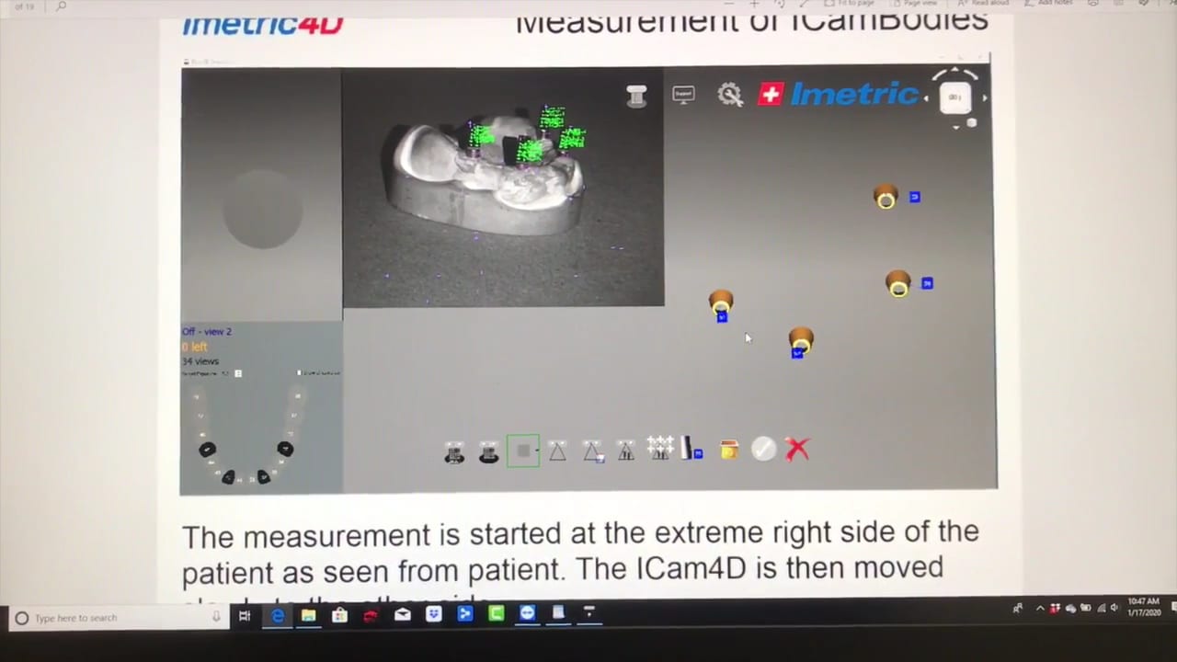The height and width of the screenshot is (662, 1177).
Task: Click the view orientation cube
Action: point(955,97)
